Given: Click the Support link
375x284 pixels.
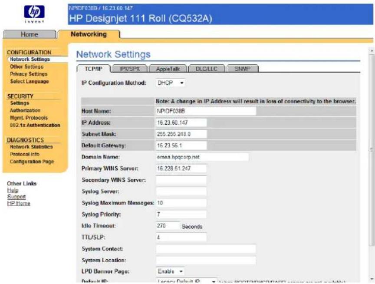Looking at the screenshot, I should click(16, 197).
